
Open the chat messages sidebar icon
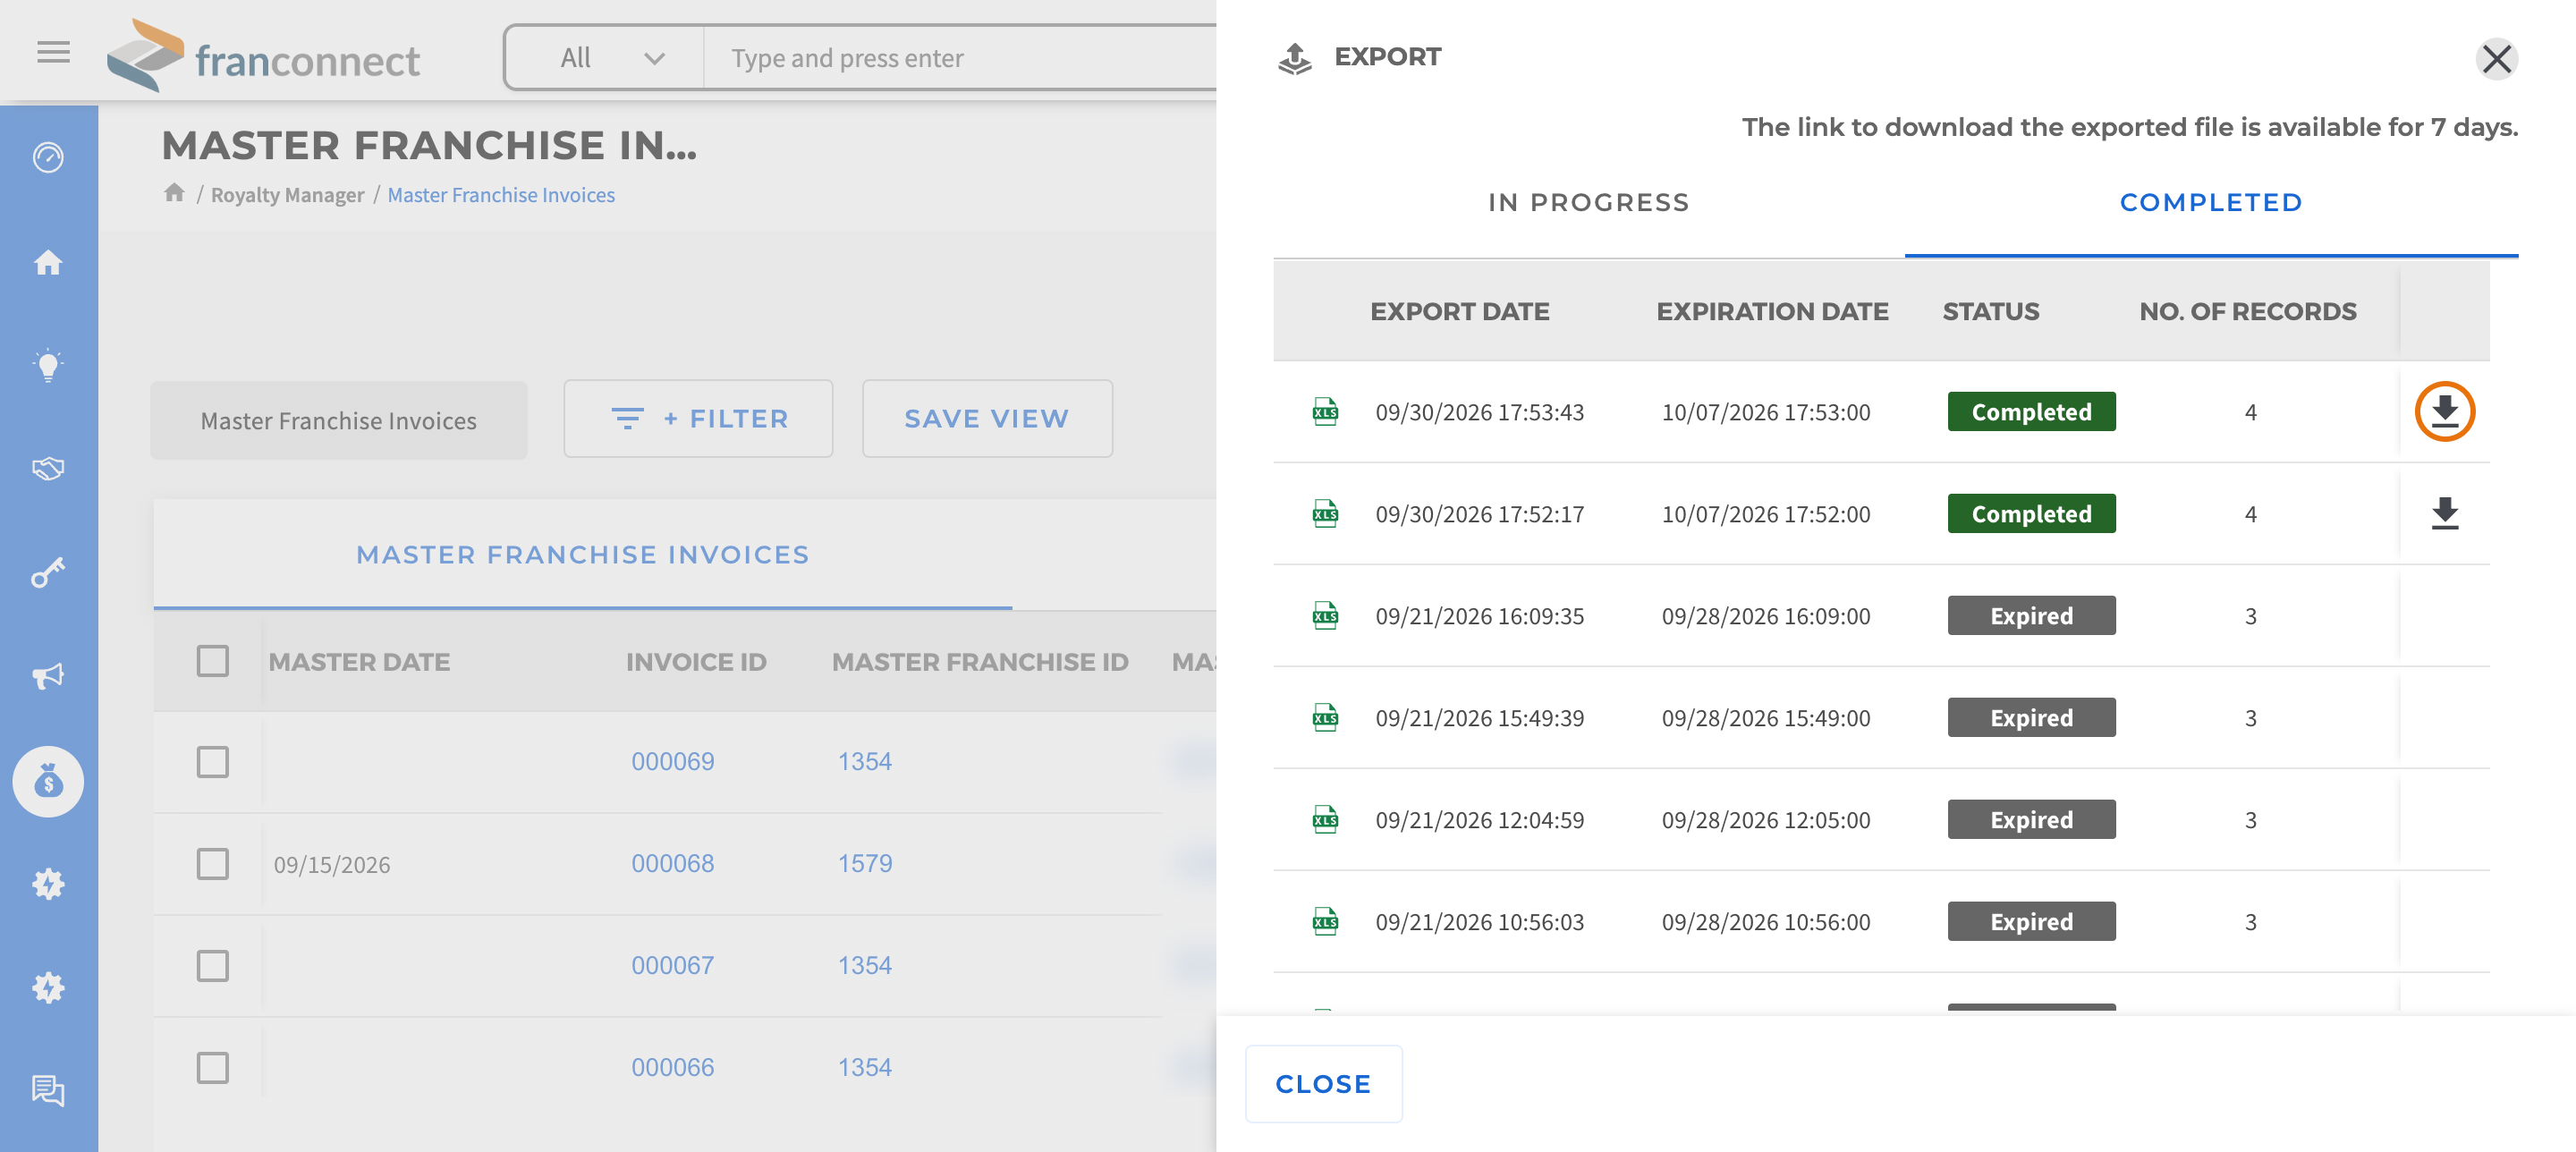pos(48,1090)
